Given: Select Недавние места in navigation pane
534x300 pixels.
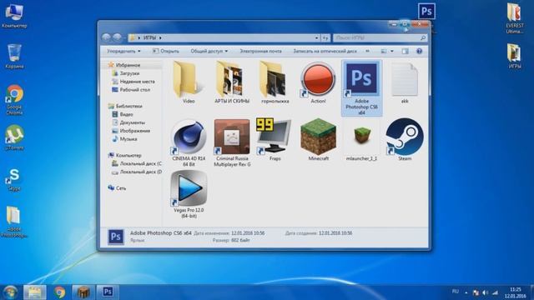Looking at the screenshot, I should (137, 82).
